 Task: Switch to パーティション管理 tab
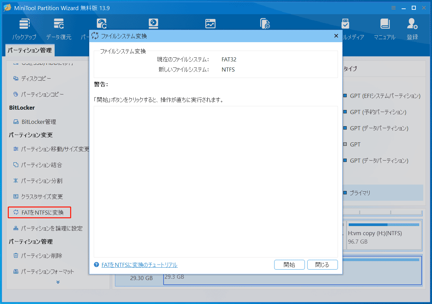click(x=30, y=51)
